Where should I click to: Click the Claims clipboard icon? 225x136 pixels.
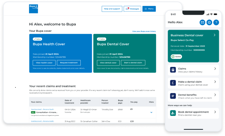click(x=173, y=70)
